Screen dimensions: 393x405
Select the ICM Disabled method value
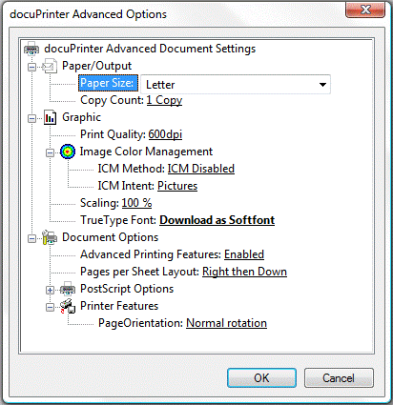click(201, 169)
